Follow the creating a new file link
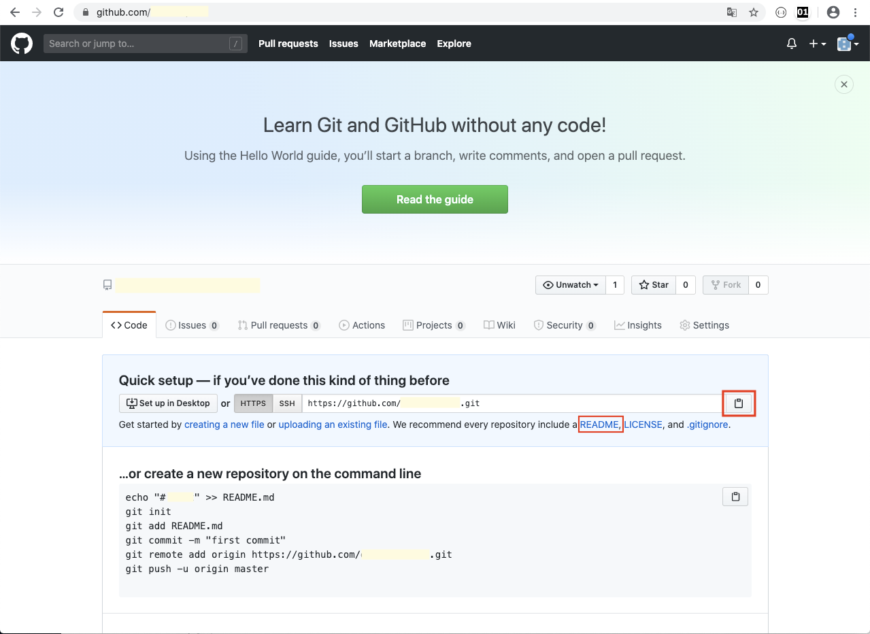 (224, 424)
